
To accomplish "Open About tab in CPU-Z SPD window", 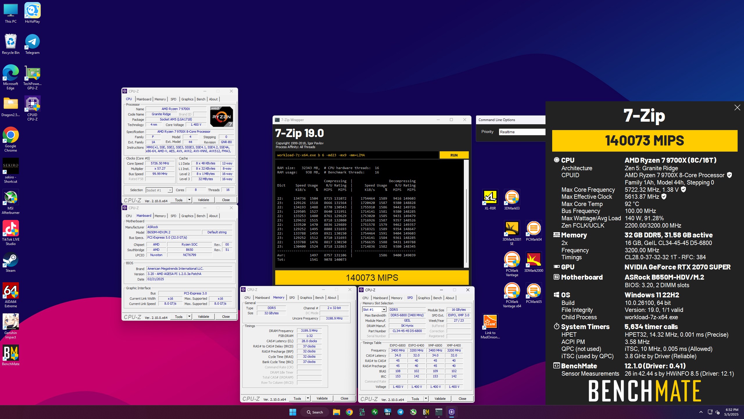I will click(x=450, y=298).
